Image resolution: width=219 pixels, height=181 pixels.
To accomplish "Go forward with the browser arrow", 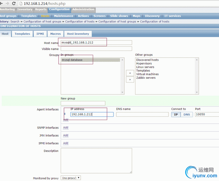I will point(7,3).
